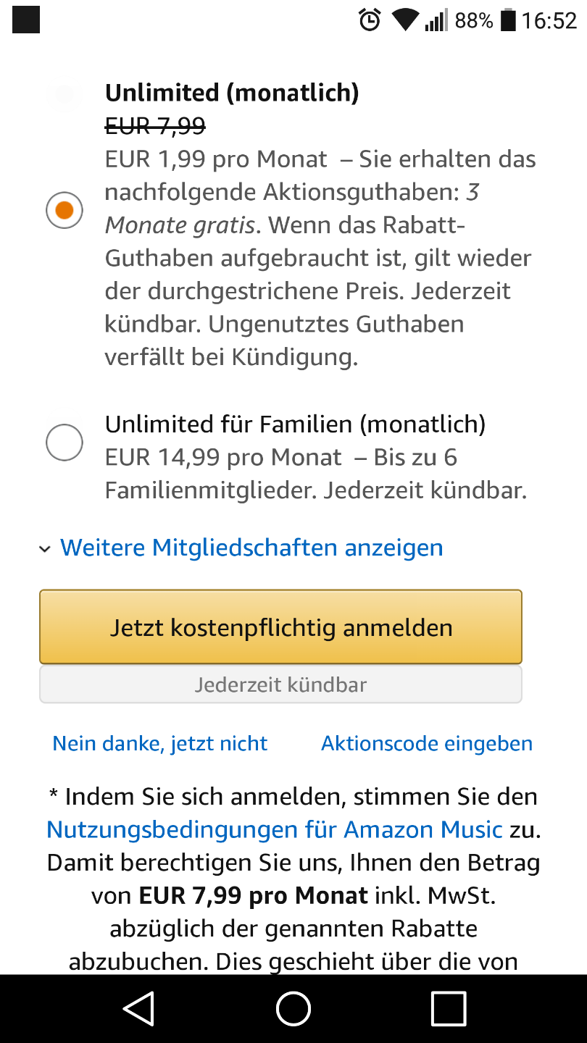Open Nutzungsbedingungen für Amazon Music link

coord(275,829)
